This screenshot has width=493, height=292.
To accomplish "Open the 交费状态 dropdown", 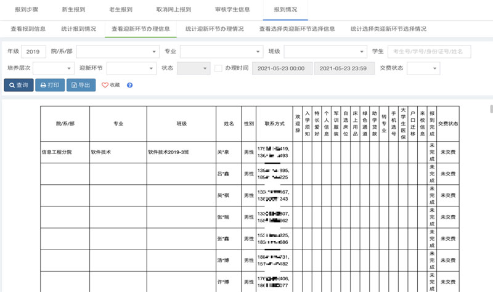I will pyautogui.click(x=423, y=68).
